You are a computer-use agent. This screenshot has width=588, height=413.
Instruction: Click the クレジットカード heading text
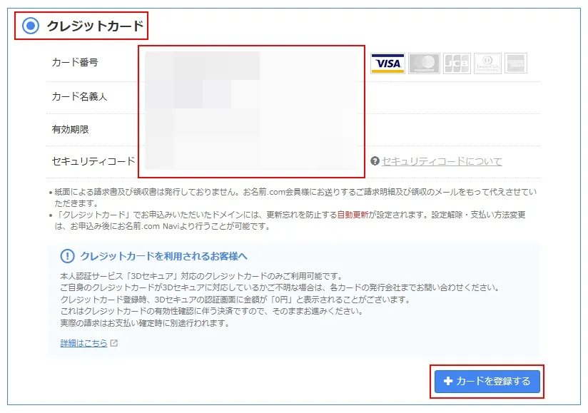95,26
